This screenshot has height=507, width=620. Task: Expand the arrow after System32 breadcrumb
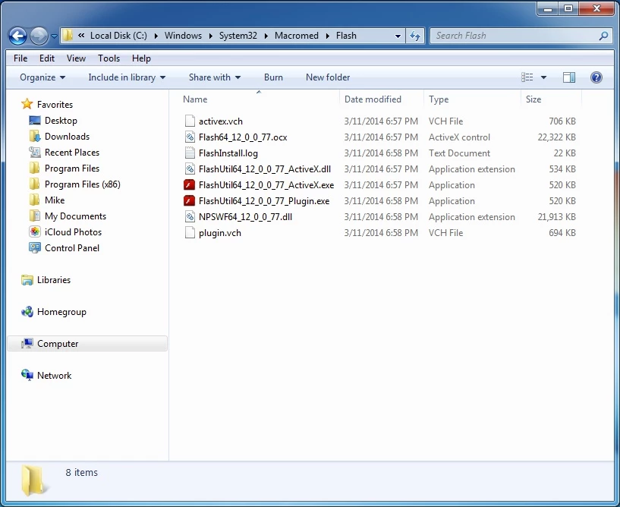(266, 36)
